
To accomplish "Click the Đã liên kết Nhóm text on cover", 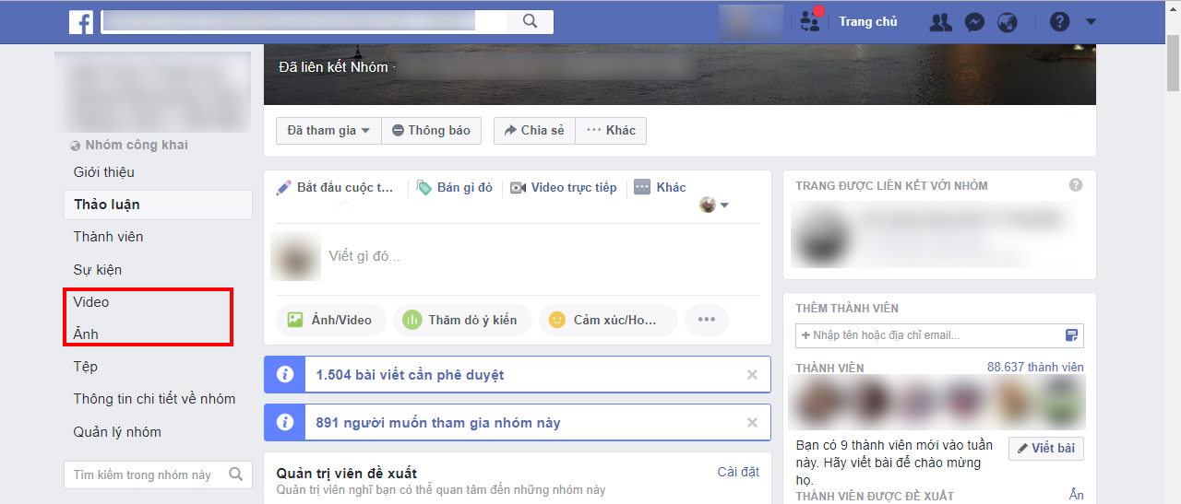I will coord(333,67).
